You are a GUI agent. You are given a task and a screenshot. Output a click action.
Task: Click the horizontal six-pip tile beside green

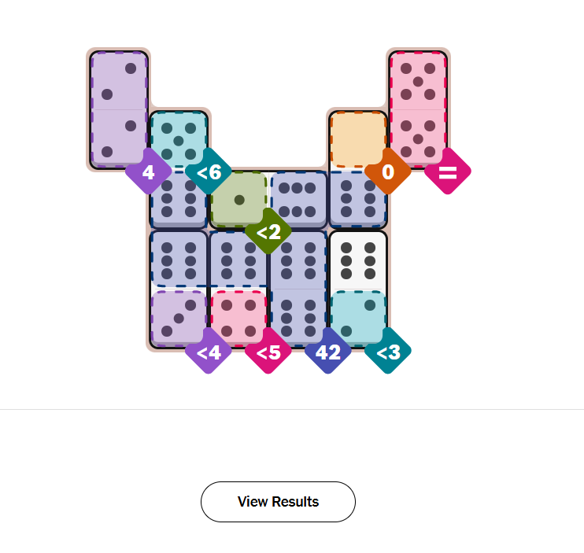click(x=299, y=199)
